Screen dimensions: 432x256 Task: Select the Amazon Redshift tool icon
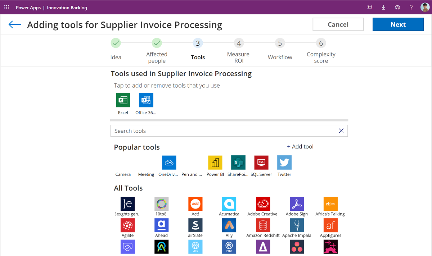pyautogui.click(x=263, y=225)
